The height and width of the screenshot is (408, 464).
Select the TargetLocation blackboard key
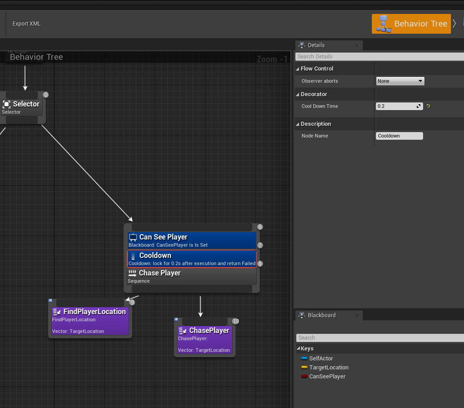tap(329, 368)
